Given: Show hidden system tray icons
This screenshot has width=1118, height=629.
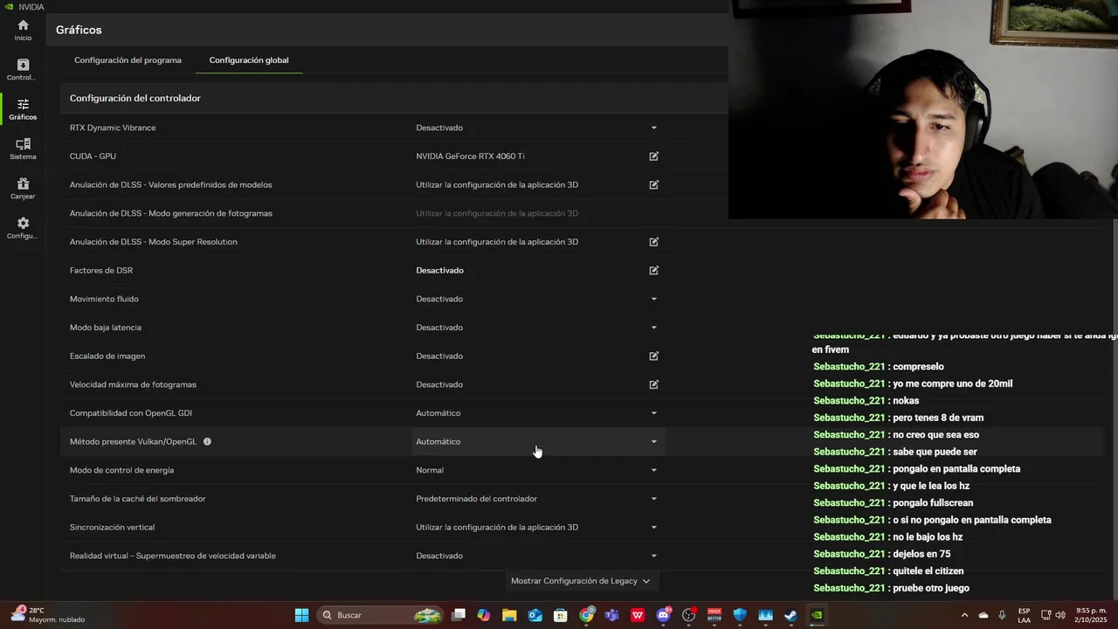Looking at the screenshot, I should click(964, 615).
